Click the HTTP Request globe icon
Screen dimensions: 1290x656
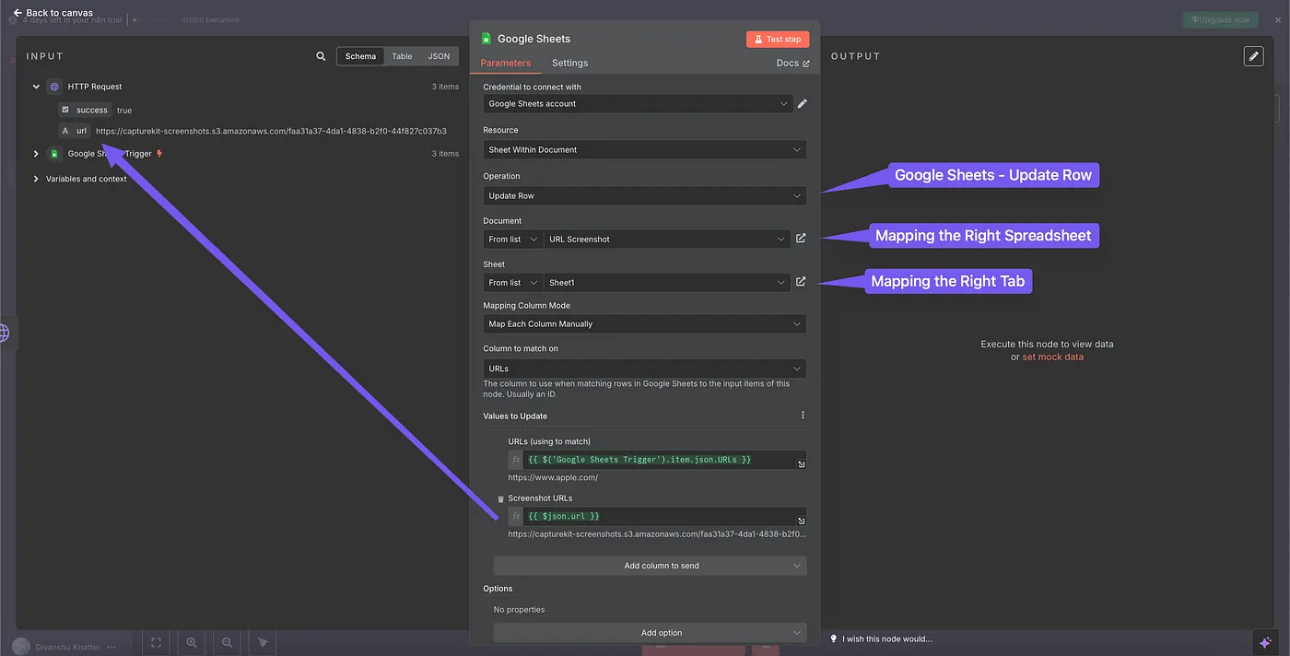click(54, 87)
